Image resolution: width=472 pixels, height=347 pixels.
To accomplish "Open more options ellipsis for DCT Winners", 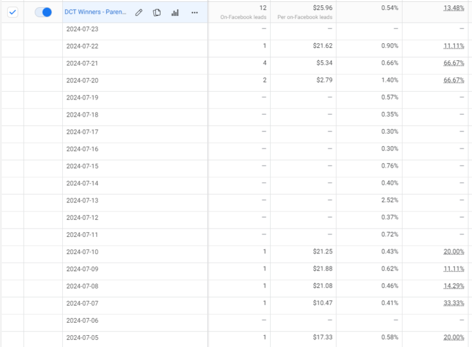I will click(x=194, y=12).
